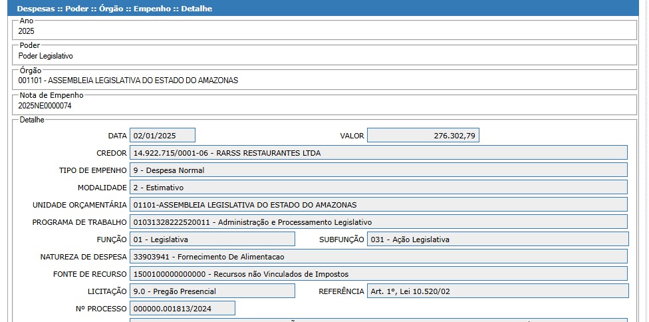
Task: Click the Assembleia Legislativa Órgão value
Action: point(128,80)
